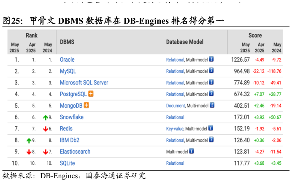This screenshot has width=292, height=182.
Task: Click the -49.41 score change value
Action: coord(276,83)
